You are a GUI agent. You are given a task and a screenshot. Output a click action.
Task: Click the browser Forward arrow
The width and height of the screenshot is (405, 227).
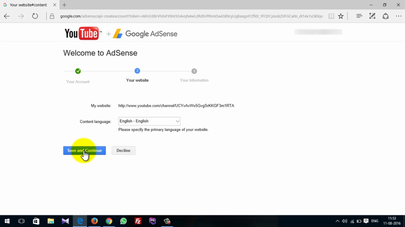(x=21, y=16)
